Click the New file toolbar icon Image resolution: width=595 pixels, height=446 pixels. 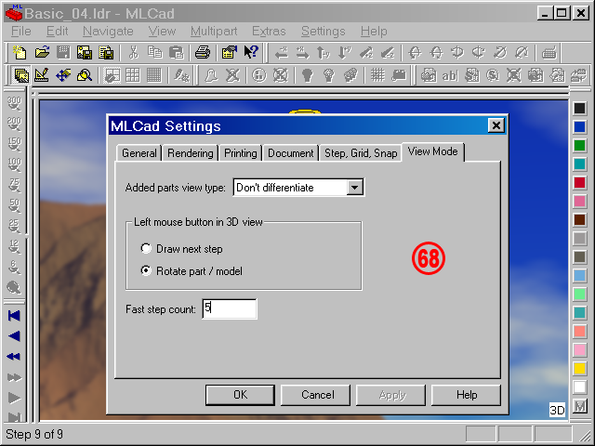(20, 52)
